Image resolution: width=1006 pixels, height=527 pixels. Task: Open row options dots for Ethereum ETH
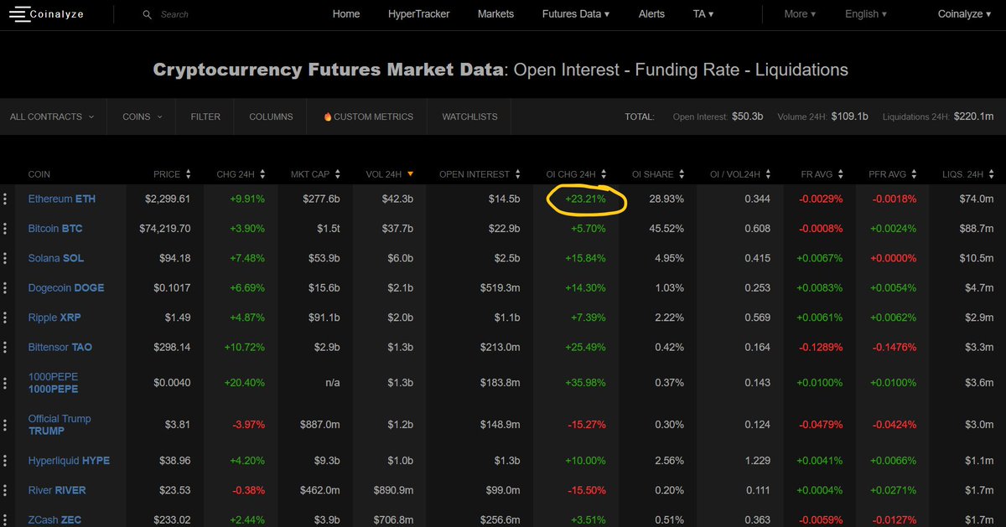5,199
